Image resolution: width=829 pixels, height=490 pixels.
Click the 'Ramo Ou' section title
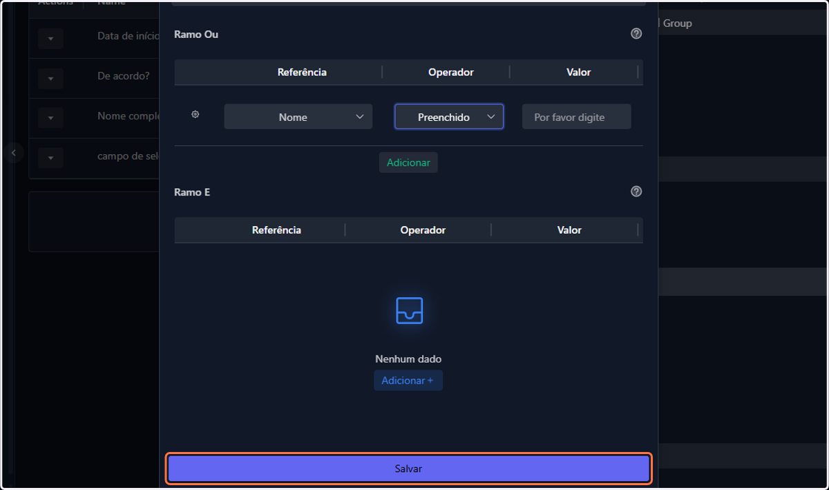196,34
